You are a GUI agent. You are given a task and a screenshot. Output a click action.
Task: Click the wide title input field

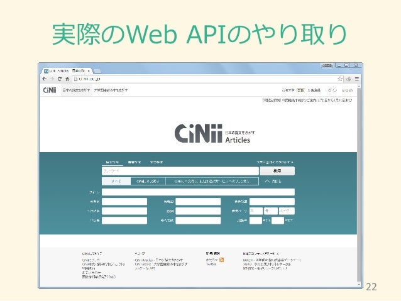click(198, 192)
